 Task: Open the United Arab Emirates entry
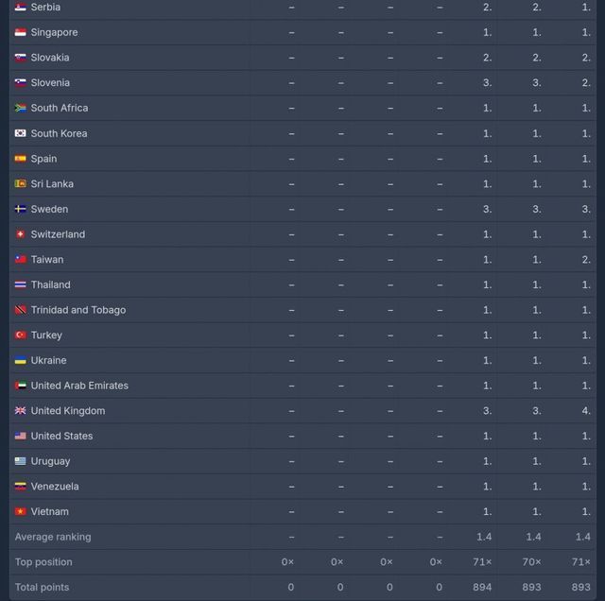tap(79, 386)
